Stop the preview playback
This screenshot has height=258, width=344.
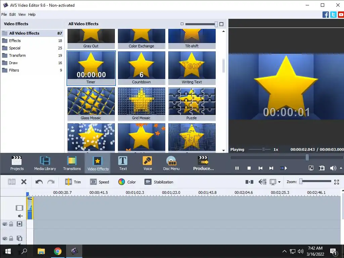[249, 168]
